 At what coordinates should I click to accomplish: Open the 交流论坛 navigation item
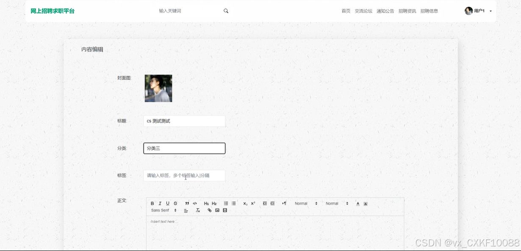coord(363,11)
